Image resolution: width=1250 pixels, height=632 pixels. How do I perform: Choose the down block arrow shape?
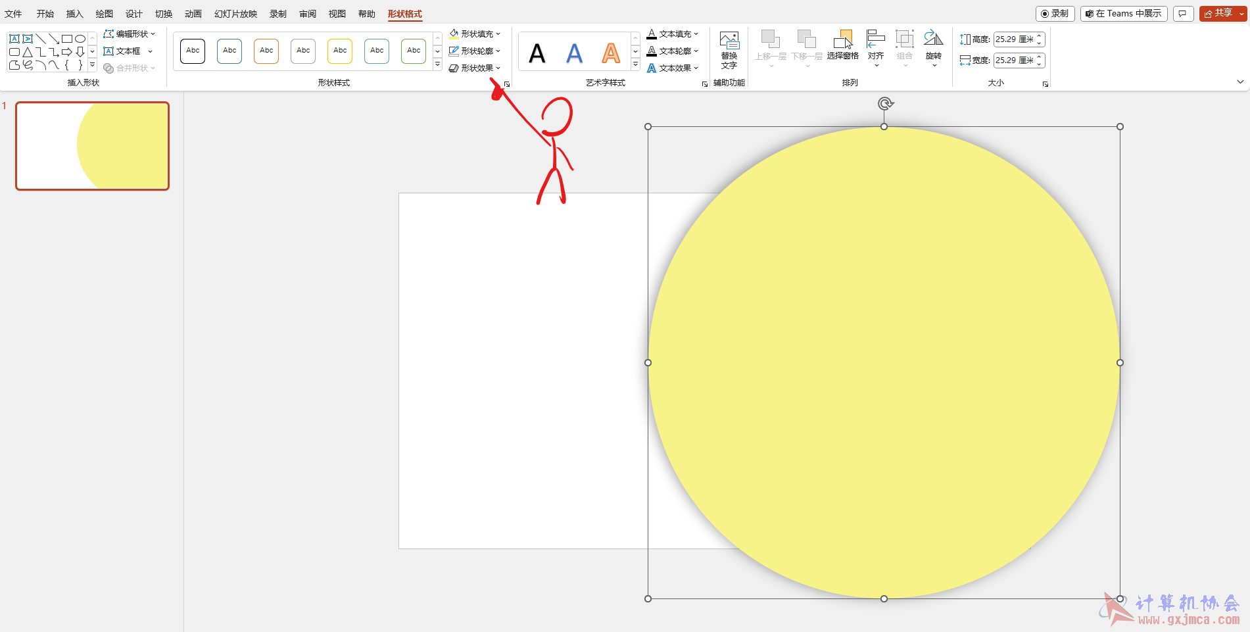pyautogui.click(x=80, y=52)
